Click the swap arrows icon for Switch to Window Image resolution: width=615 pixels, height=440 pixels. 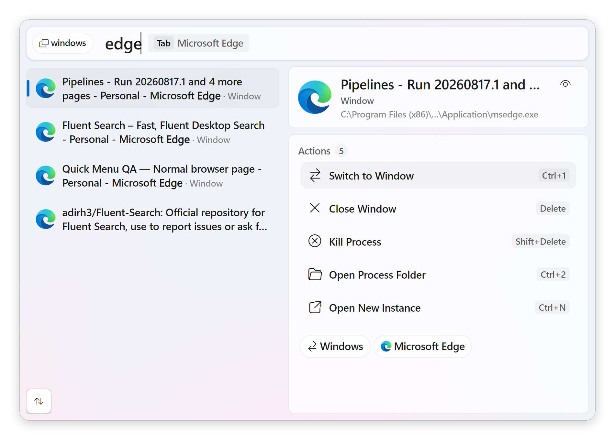click(x=315, y=176)
